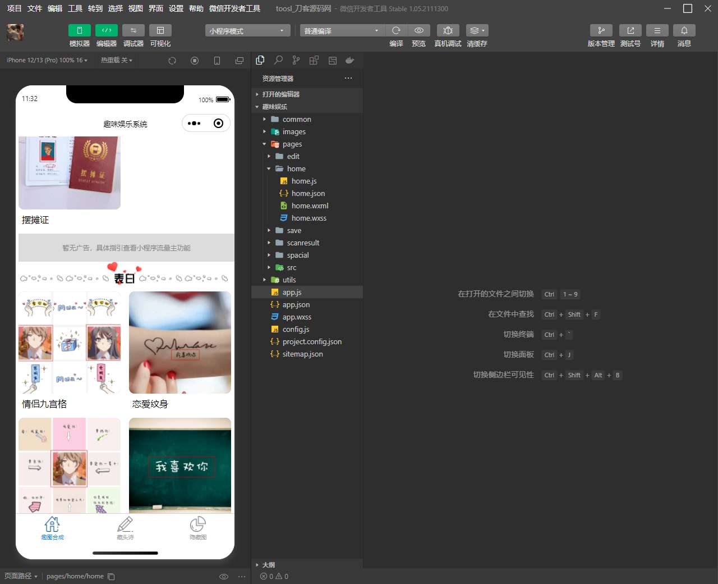Toggle the Simulator panel button
Viewport: 718px width, 584px height.
click(x=79, y=30)
